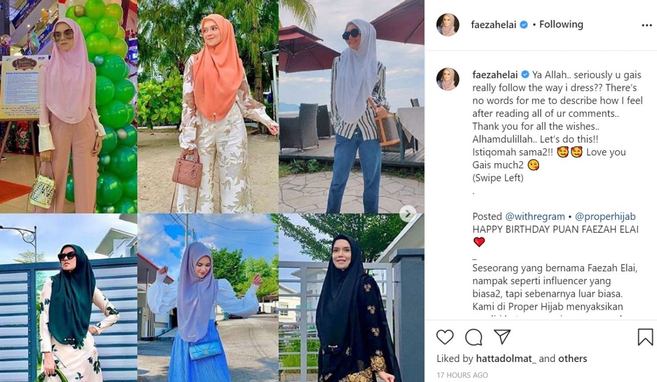Image resolution: width=657 pixels, height=382 pixels.
Task: Click the orange hijab photo tile
Action: (x=208, y=107)
